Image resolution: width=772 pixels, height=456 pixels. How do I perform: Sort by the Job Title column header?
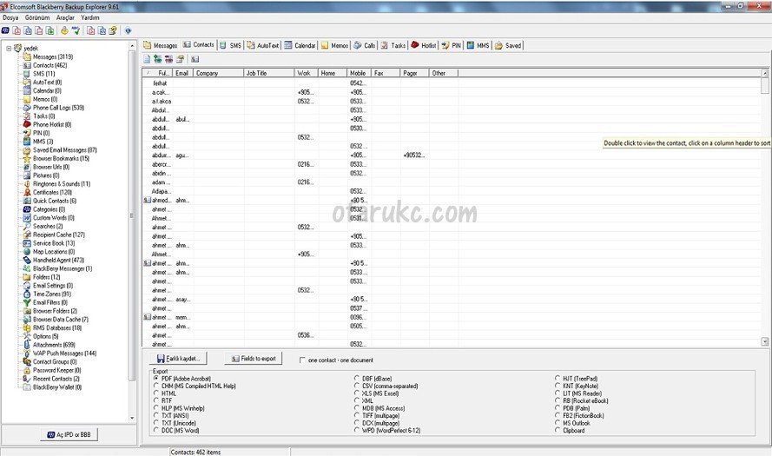click(269, 73)
